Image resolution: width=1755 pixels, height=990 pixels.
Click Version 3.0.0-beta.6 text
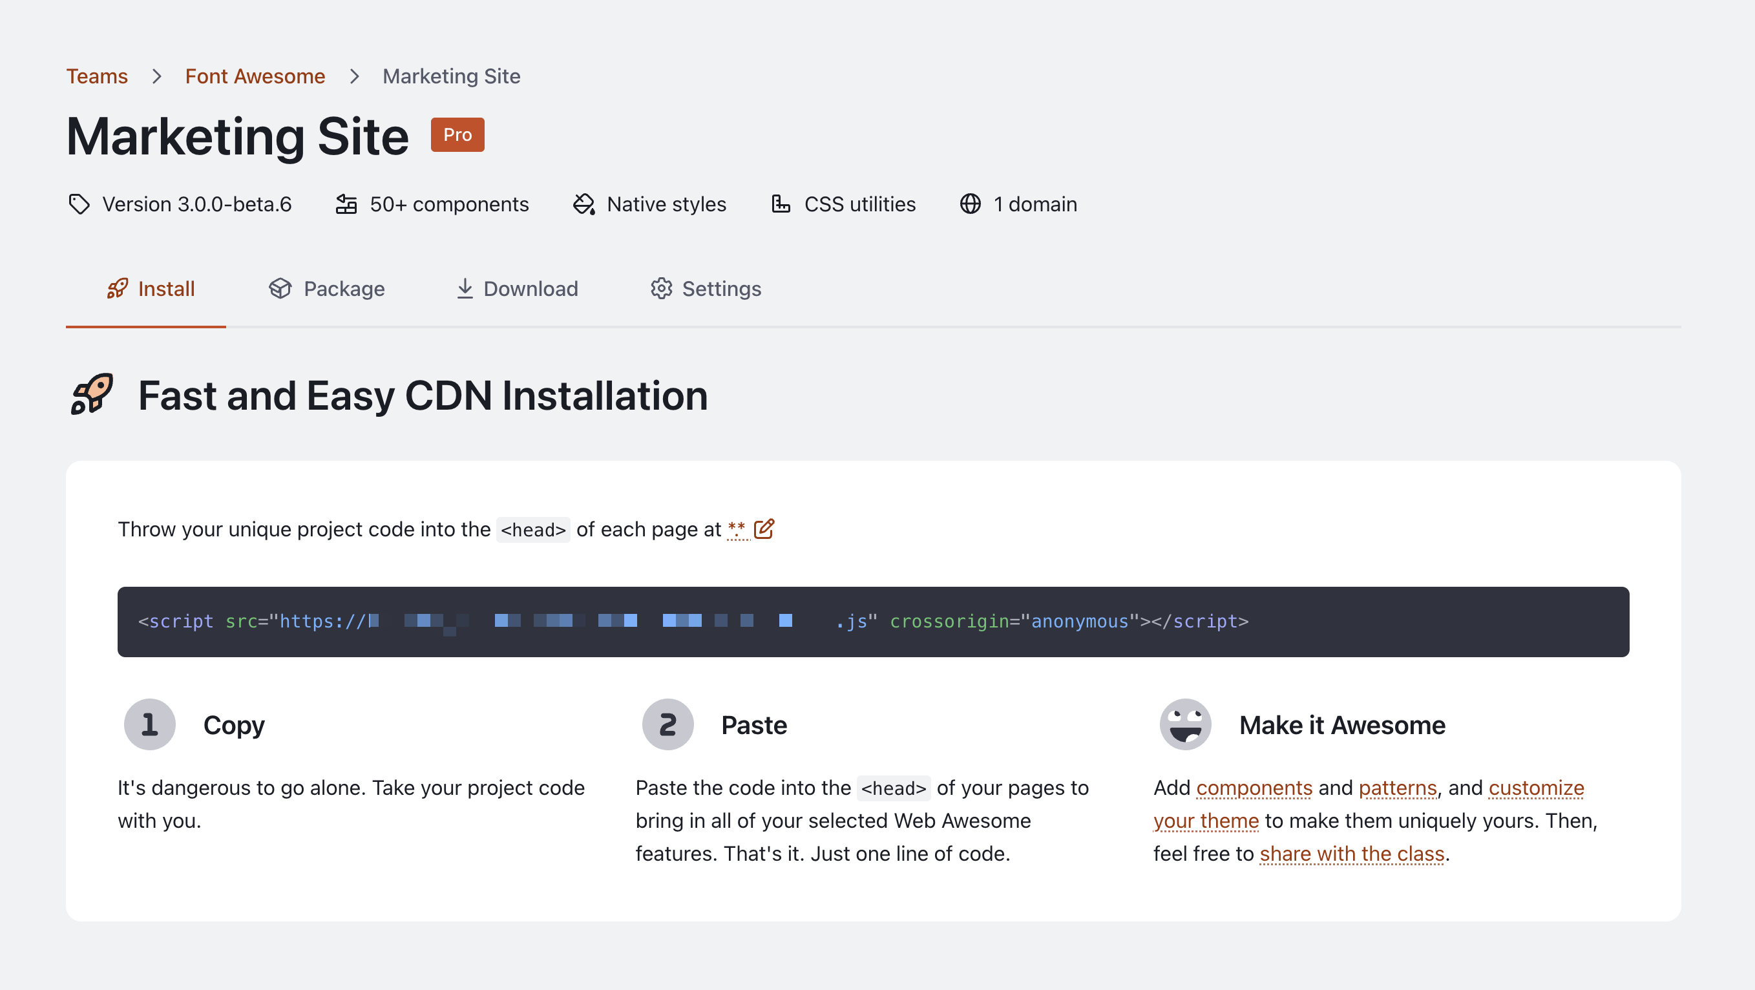coord(197,204)
